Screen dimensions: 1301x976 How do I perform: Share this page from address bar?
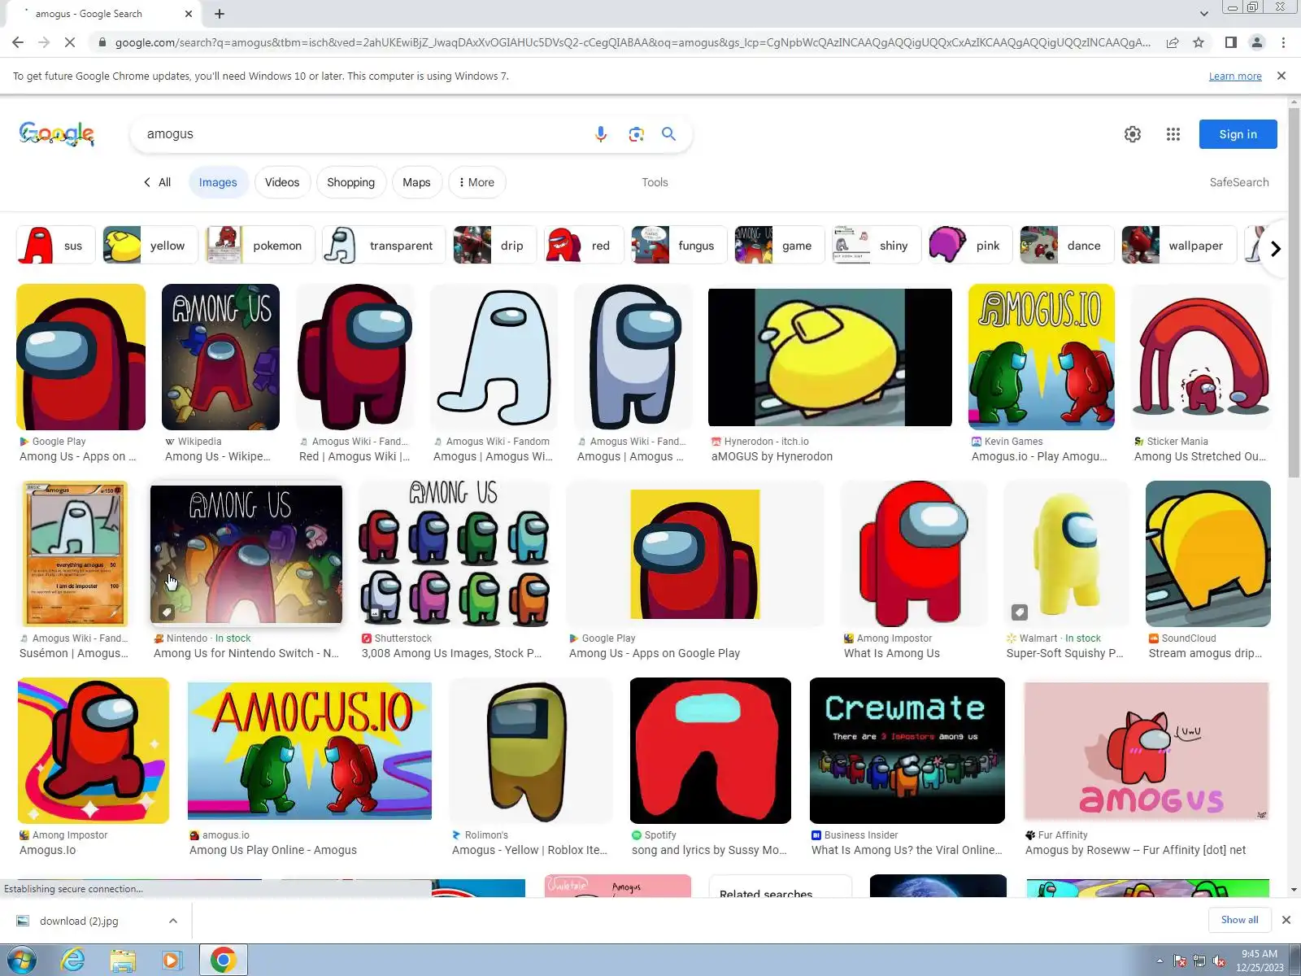coord(1173,42)
